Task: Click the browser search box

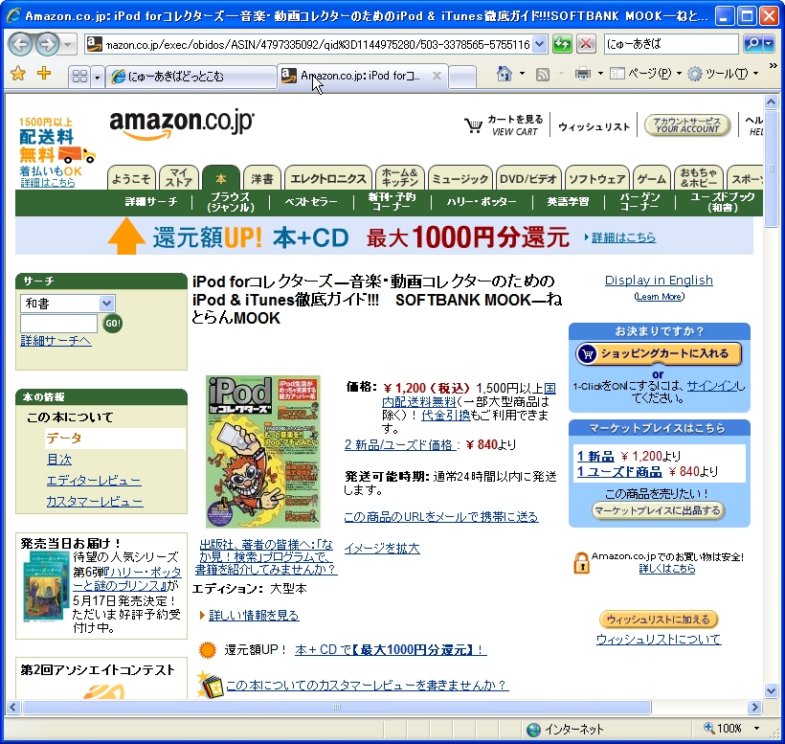Action: point(671,44)
